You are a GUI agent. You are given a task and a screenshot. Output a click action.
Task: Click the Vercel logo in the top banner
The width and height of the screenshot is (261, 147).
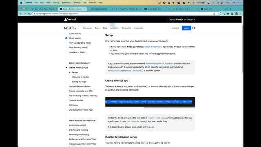pyautogui.click(x=70, y=20)
